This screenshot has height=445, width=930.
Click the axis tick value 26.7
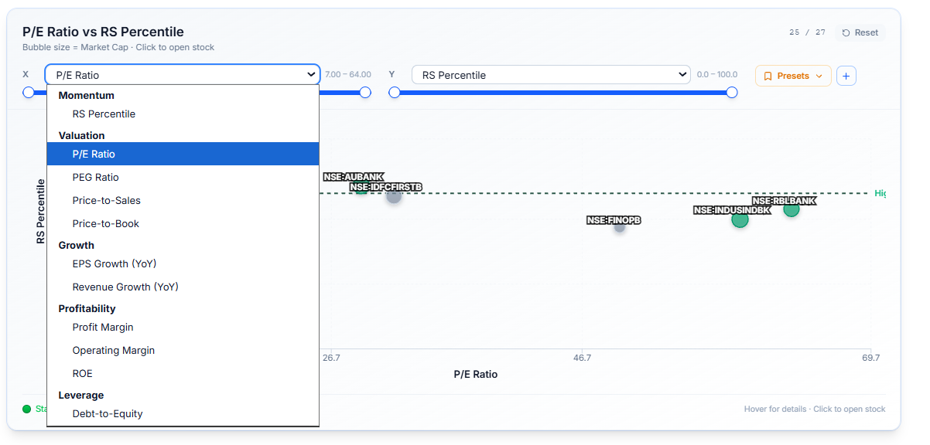[x=331, y=358]
